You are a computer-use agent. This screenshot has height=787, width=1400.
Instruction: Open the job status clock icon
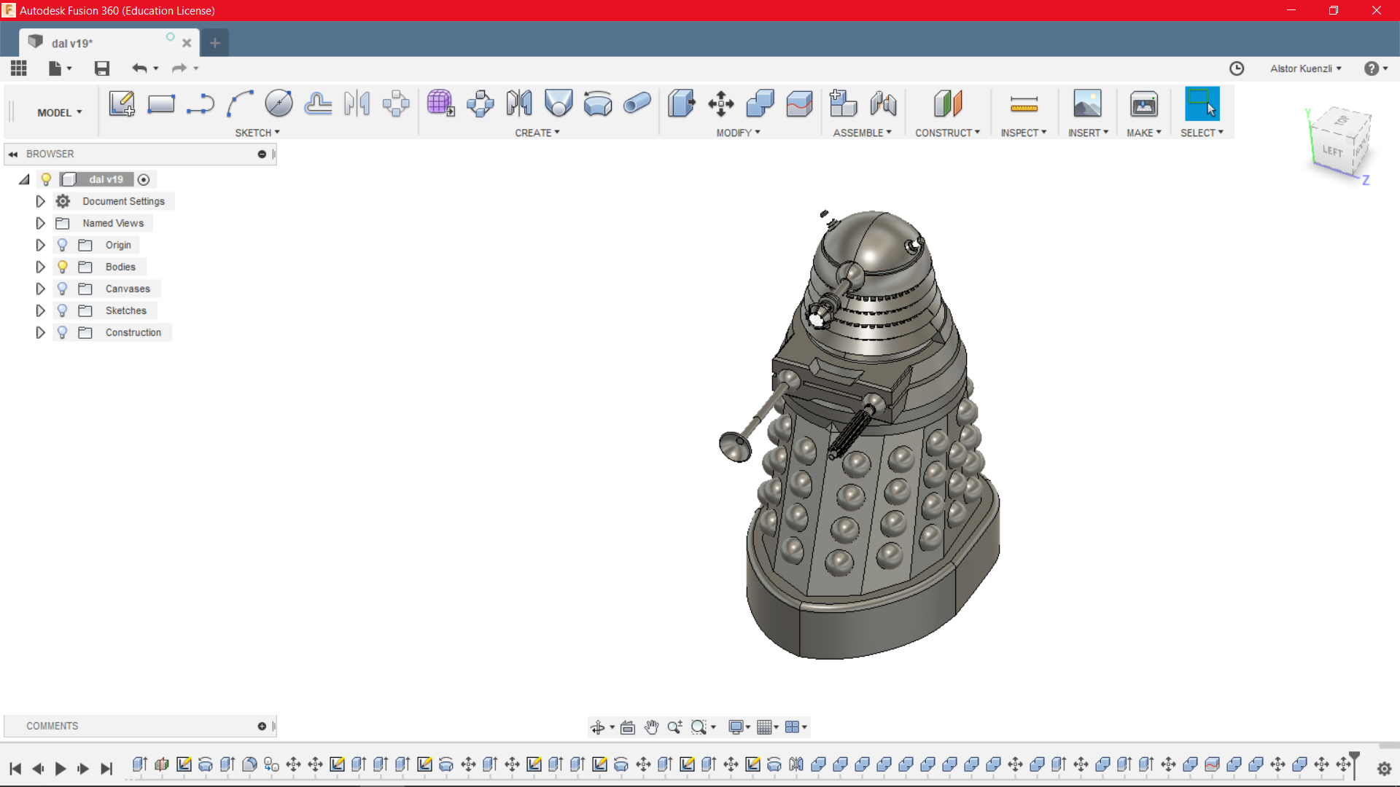(1237, 68)
